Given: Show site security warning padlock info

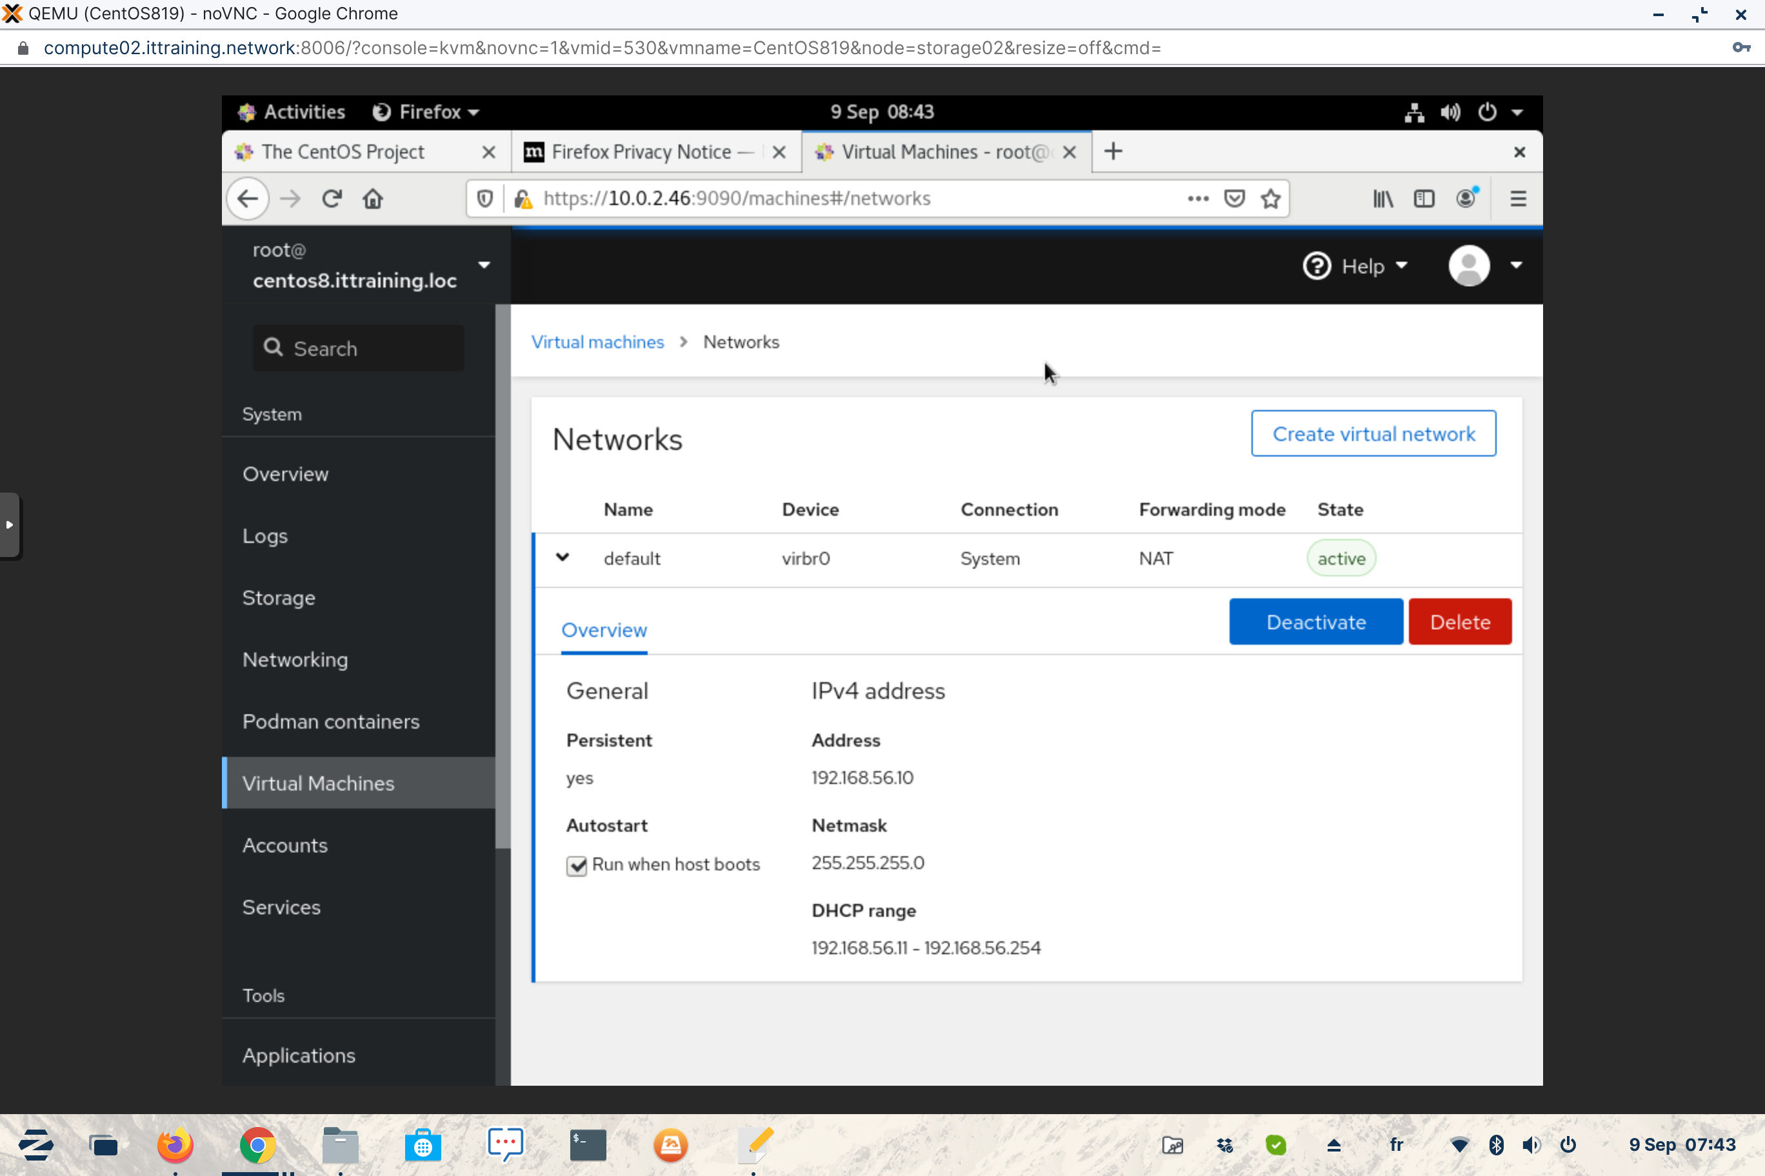Looking at the screenshot, I should coord(523,199).
